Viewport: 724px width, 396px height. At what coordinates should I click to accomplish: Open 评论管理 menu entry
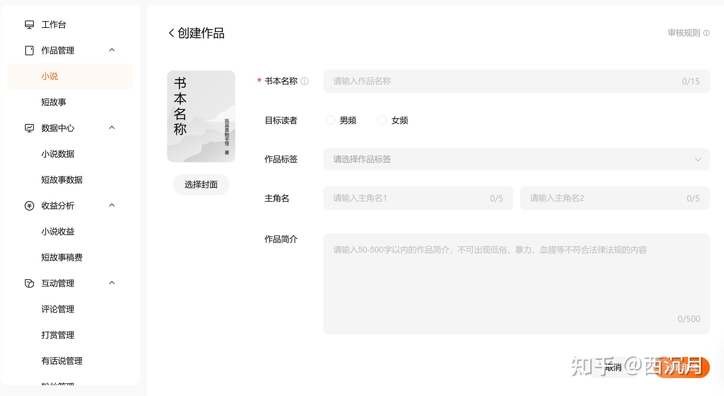click(58, 309)
